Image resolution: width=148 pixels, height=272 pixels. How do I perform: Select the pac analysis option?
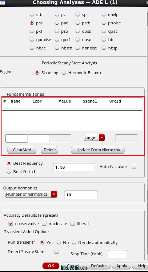(x=57, y=23)
